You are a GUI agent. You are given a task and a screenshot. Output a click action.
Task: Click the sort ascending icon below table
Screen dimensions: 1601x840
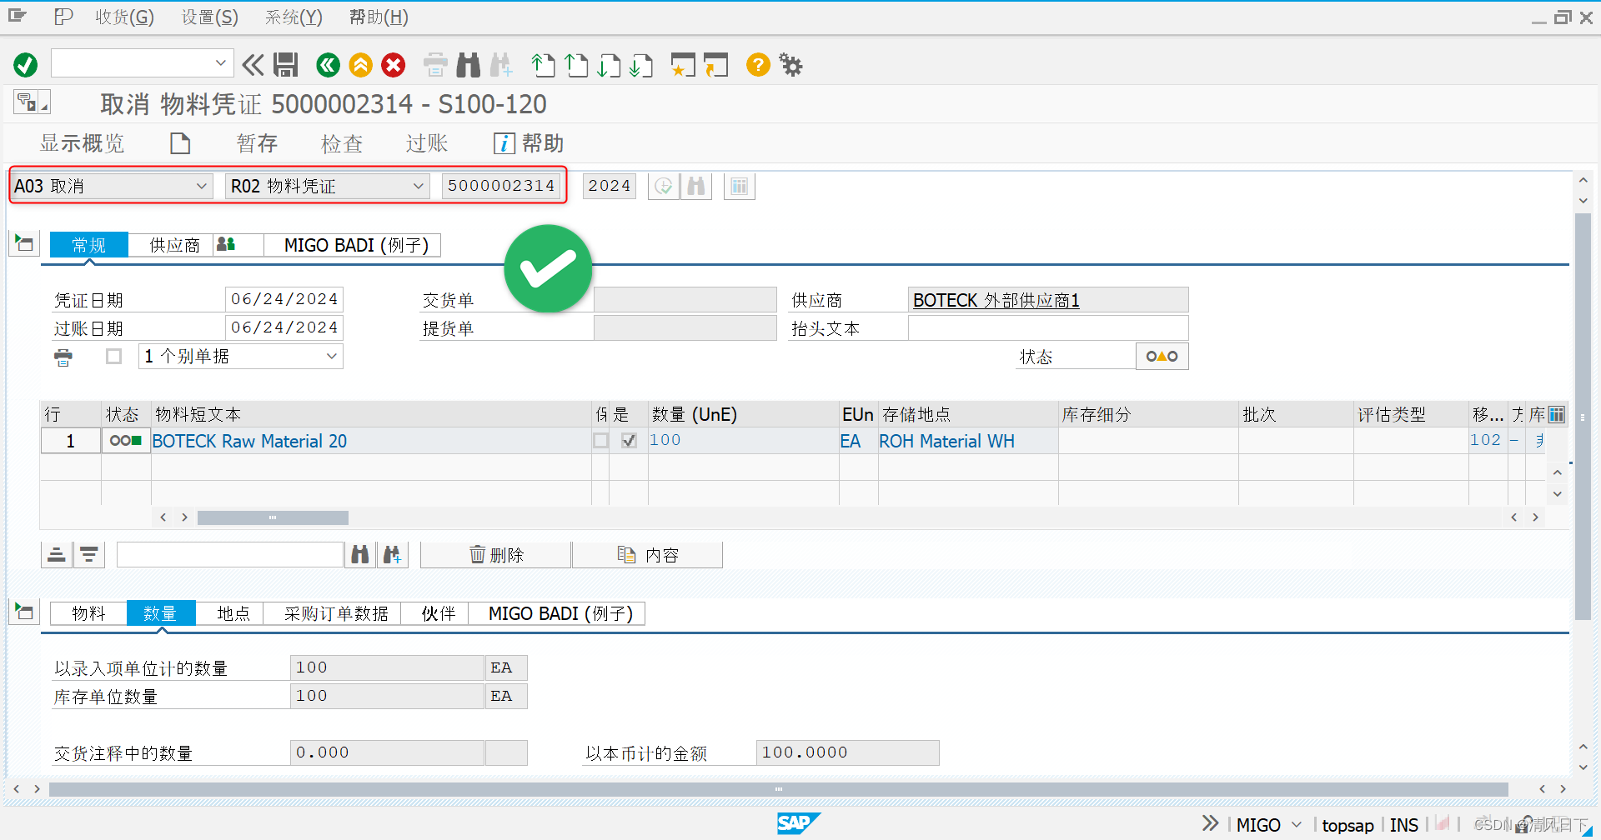click(x=57, y=555)
